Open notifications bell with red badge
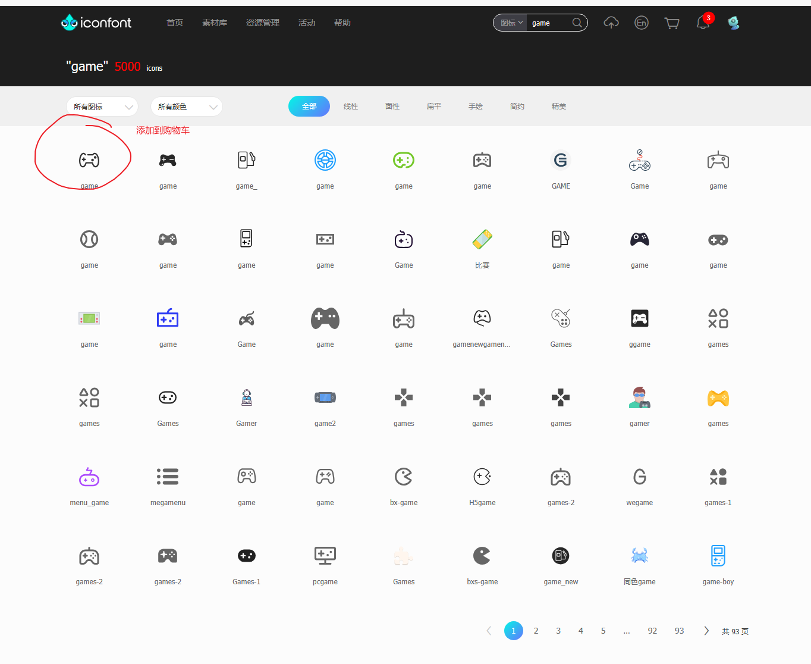811x664 pixels. point(703,23)
